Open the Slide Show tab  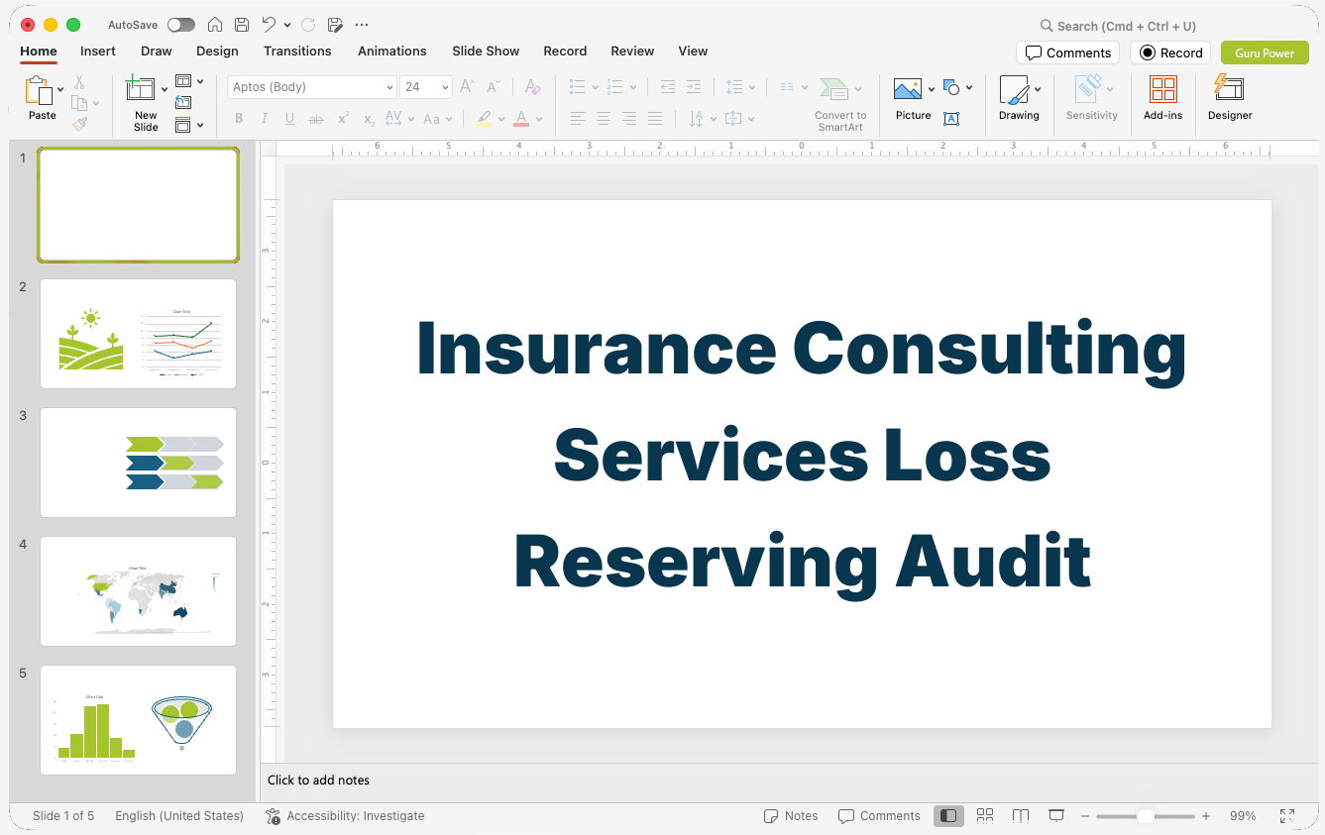tap(486, 51)
